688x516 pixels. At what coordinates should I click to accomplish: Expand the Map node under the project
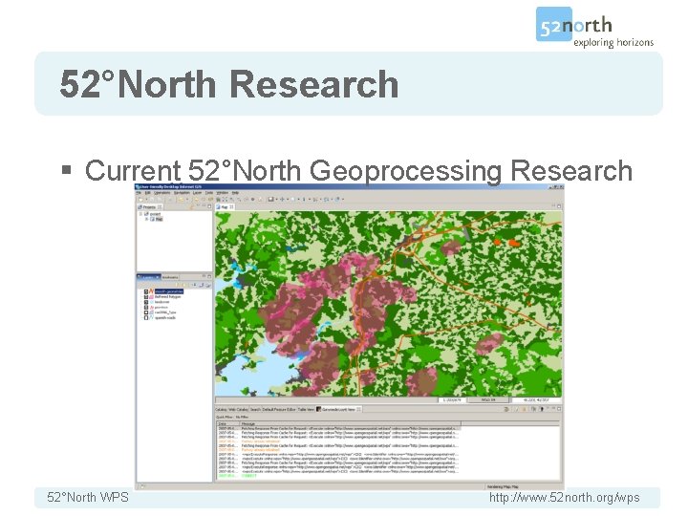click(x=146, y=219)
